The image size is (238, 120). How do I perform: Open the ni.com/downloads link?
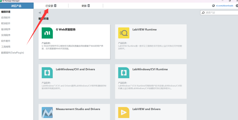pos(224,6)
